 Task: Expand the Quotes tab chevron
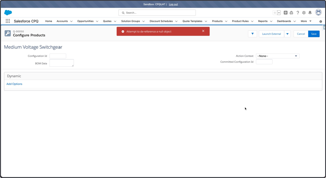[115, 21]
